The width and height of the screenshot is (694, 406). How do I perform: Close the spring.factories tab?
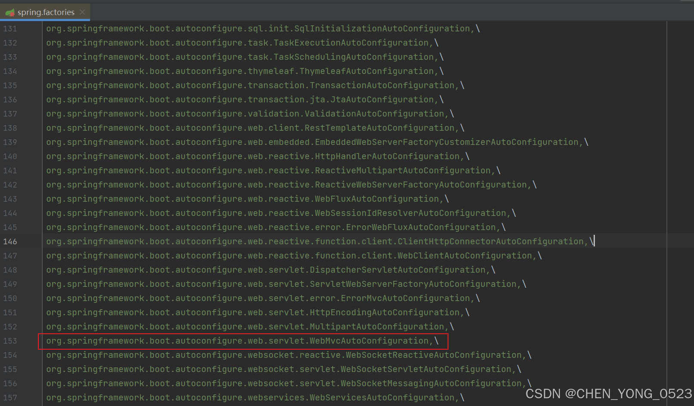pyautogui.click(x=82, y=12)
